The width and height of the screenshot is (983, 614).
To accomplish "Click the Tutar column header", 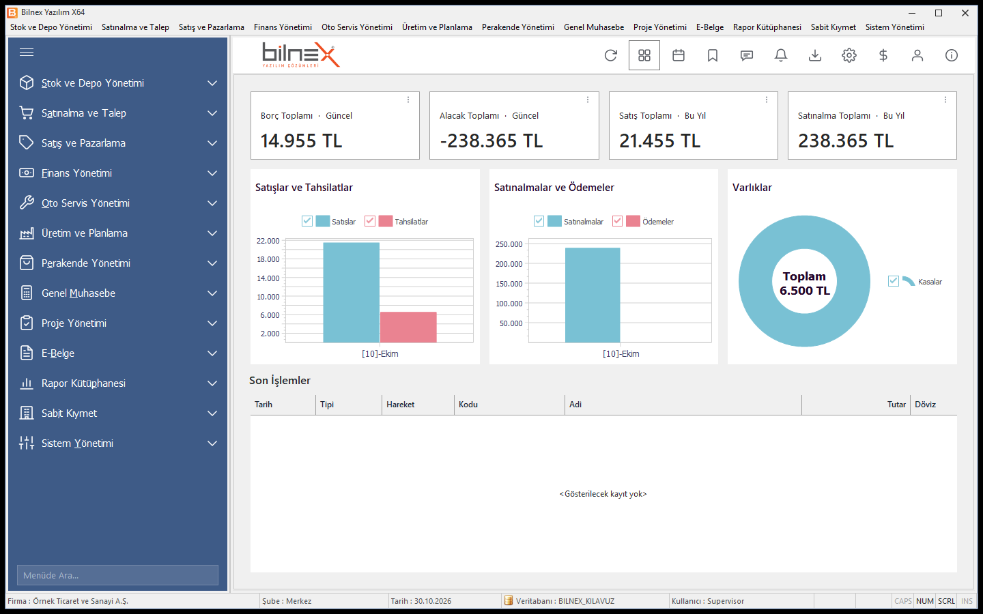I will (856, 405).
